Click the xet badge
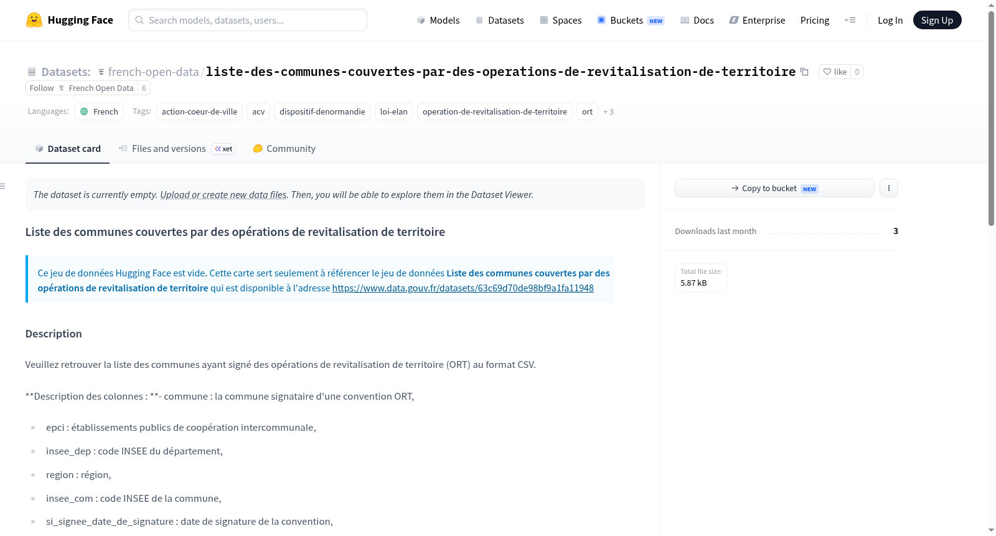 pyautogui.click(x=223, y=149)
